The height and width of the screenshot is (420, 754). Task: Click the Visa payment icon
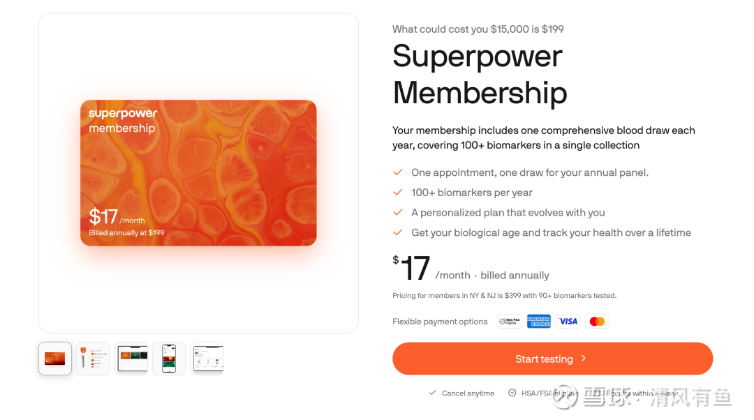point(568,322)
